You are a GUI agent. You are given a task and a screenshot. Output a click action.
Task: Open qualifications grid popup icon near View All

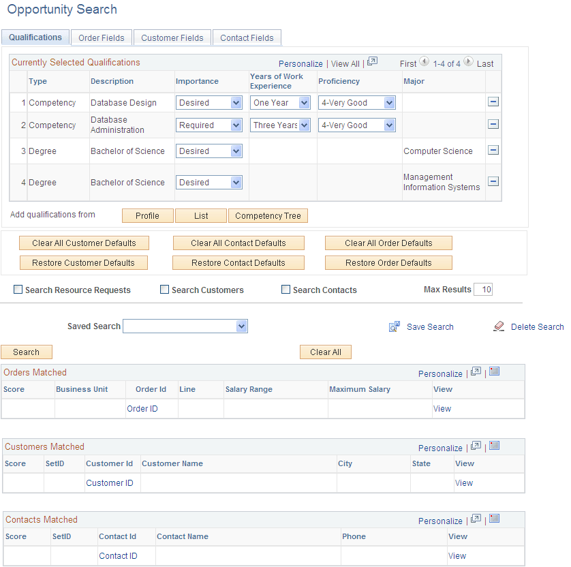372,63
